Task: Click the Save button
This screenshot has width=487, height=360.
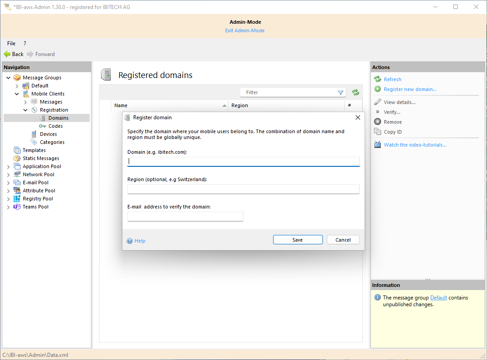Action: (298, 240)
